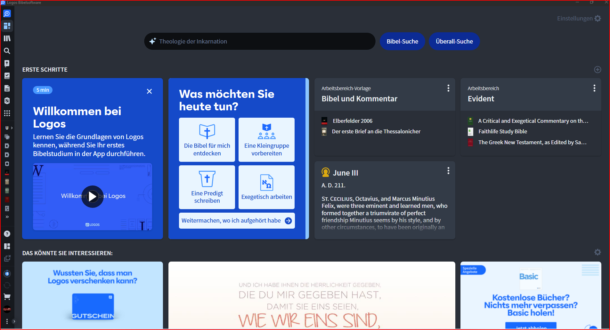Open the Bible book icon in sidebar

click(x=7, y=63)
